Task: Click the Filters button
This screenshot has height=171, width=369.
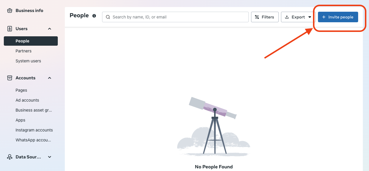Action: [x=265, y=17]
